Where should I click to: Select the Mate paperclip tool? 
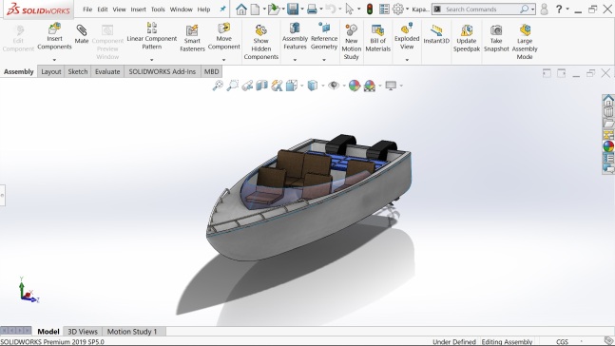pyautogui.click(x=82, y=29)
